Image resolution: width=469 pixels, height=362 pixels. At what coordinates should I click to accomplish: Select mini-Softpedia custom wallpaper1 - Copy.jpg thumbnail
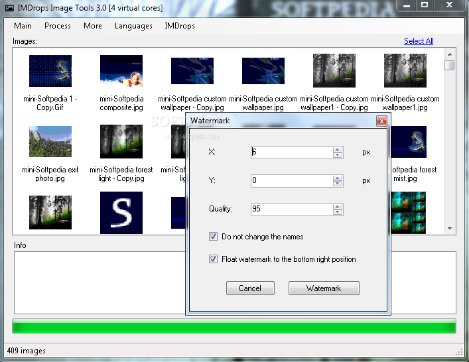click(x=334, y=70)
